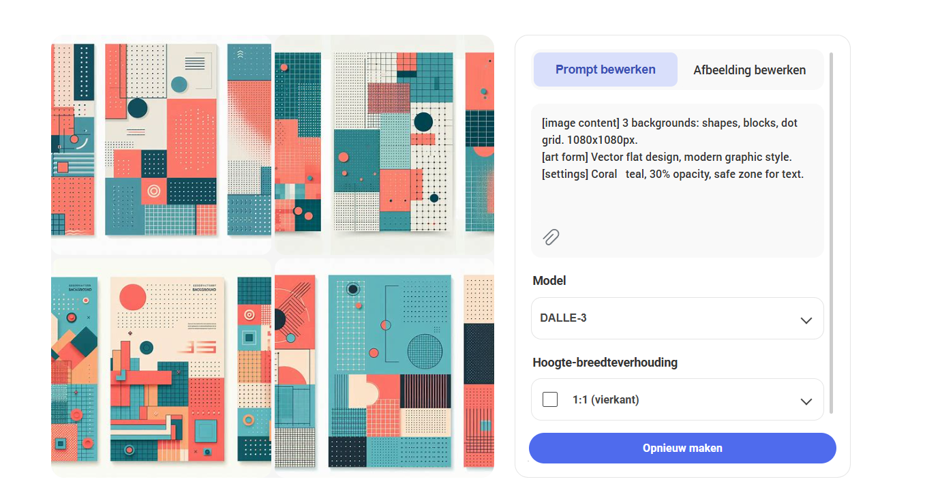Click the square icon beside 1:1 ratio

[x=550, y=399]
